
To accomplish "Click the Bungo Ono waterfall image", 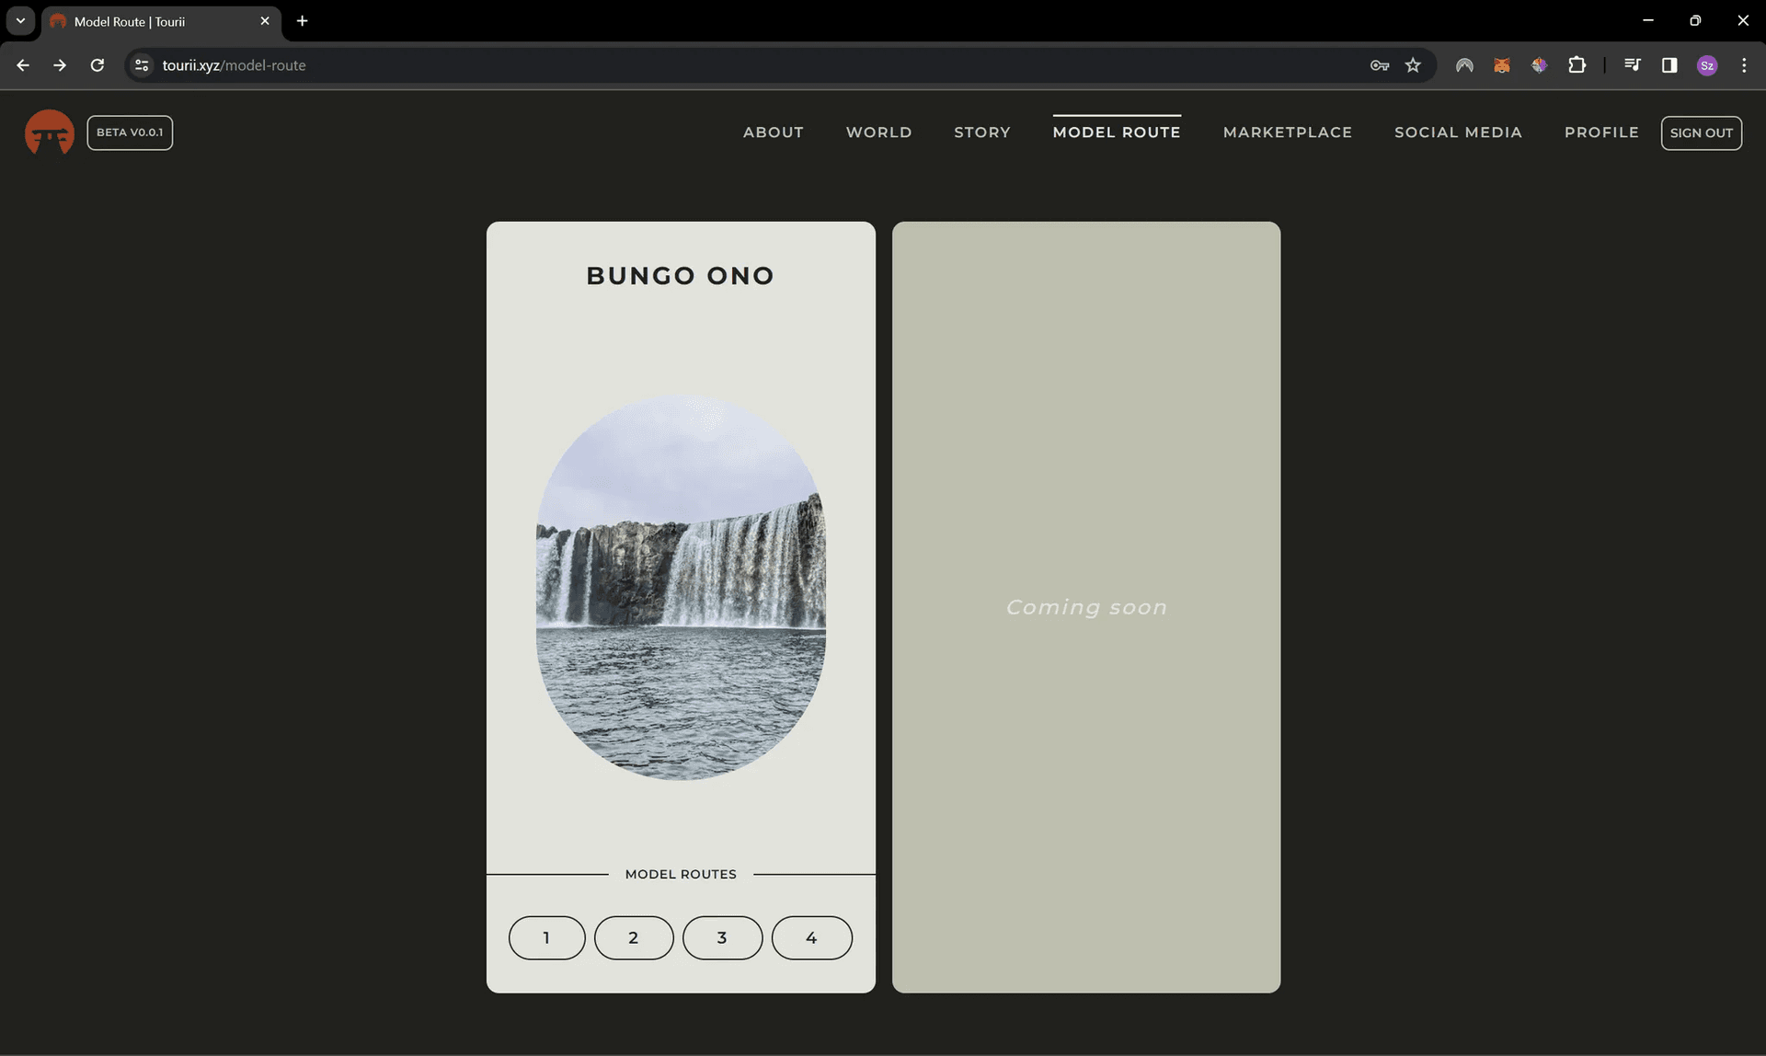I will pyautogui.click(x=681, y=589).
